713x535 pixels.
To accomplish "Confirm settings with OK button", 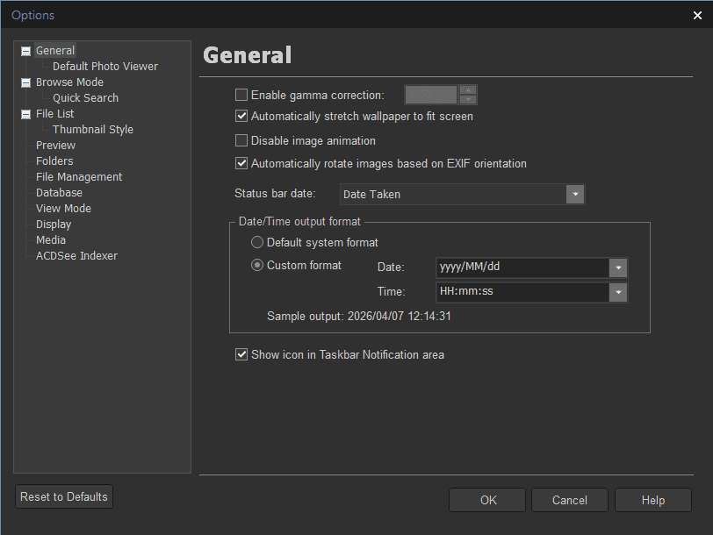I will click(x=487, y=501).
